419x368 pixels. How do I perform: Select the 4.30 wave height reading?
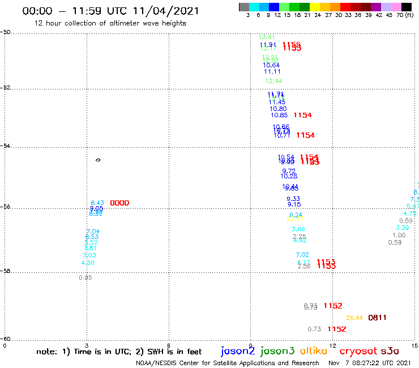[x=88, y=263]
